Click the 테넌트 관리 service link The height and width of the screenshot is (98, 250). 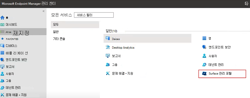coord(216,65)
